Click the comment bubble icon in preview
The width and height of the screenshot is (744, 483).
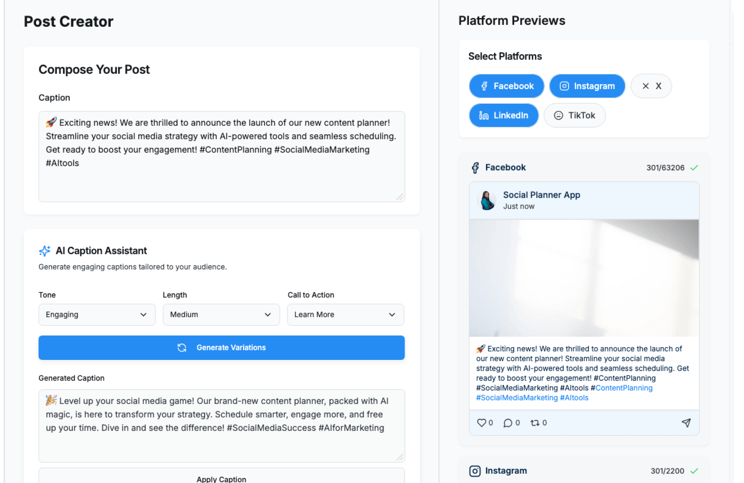(x=507, y=423)
